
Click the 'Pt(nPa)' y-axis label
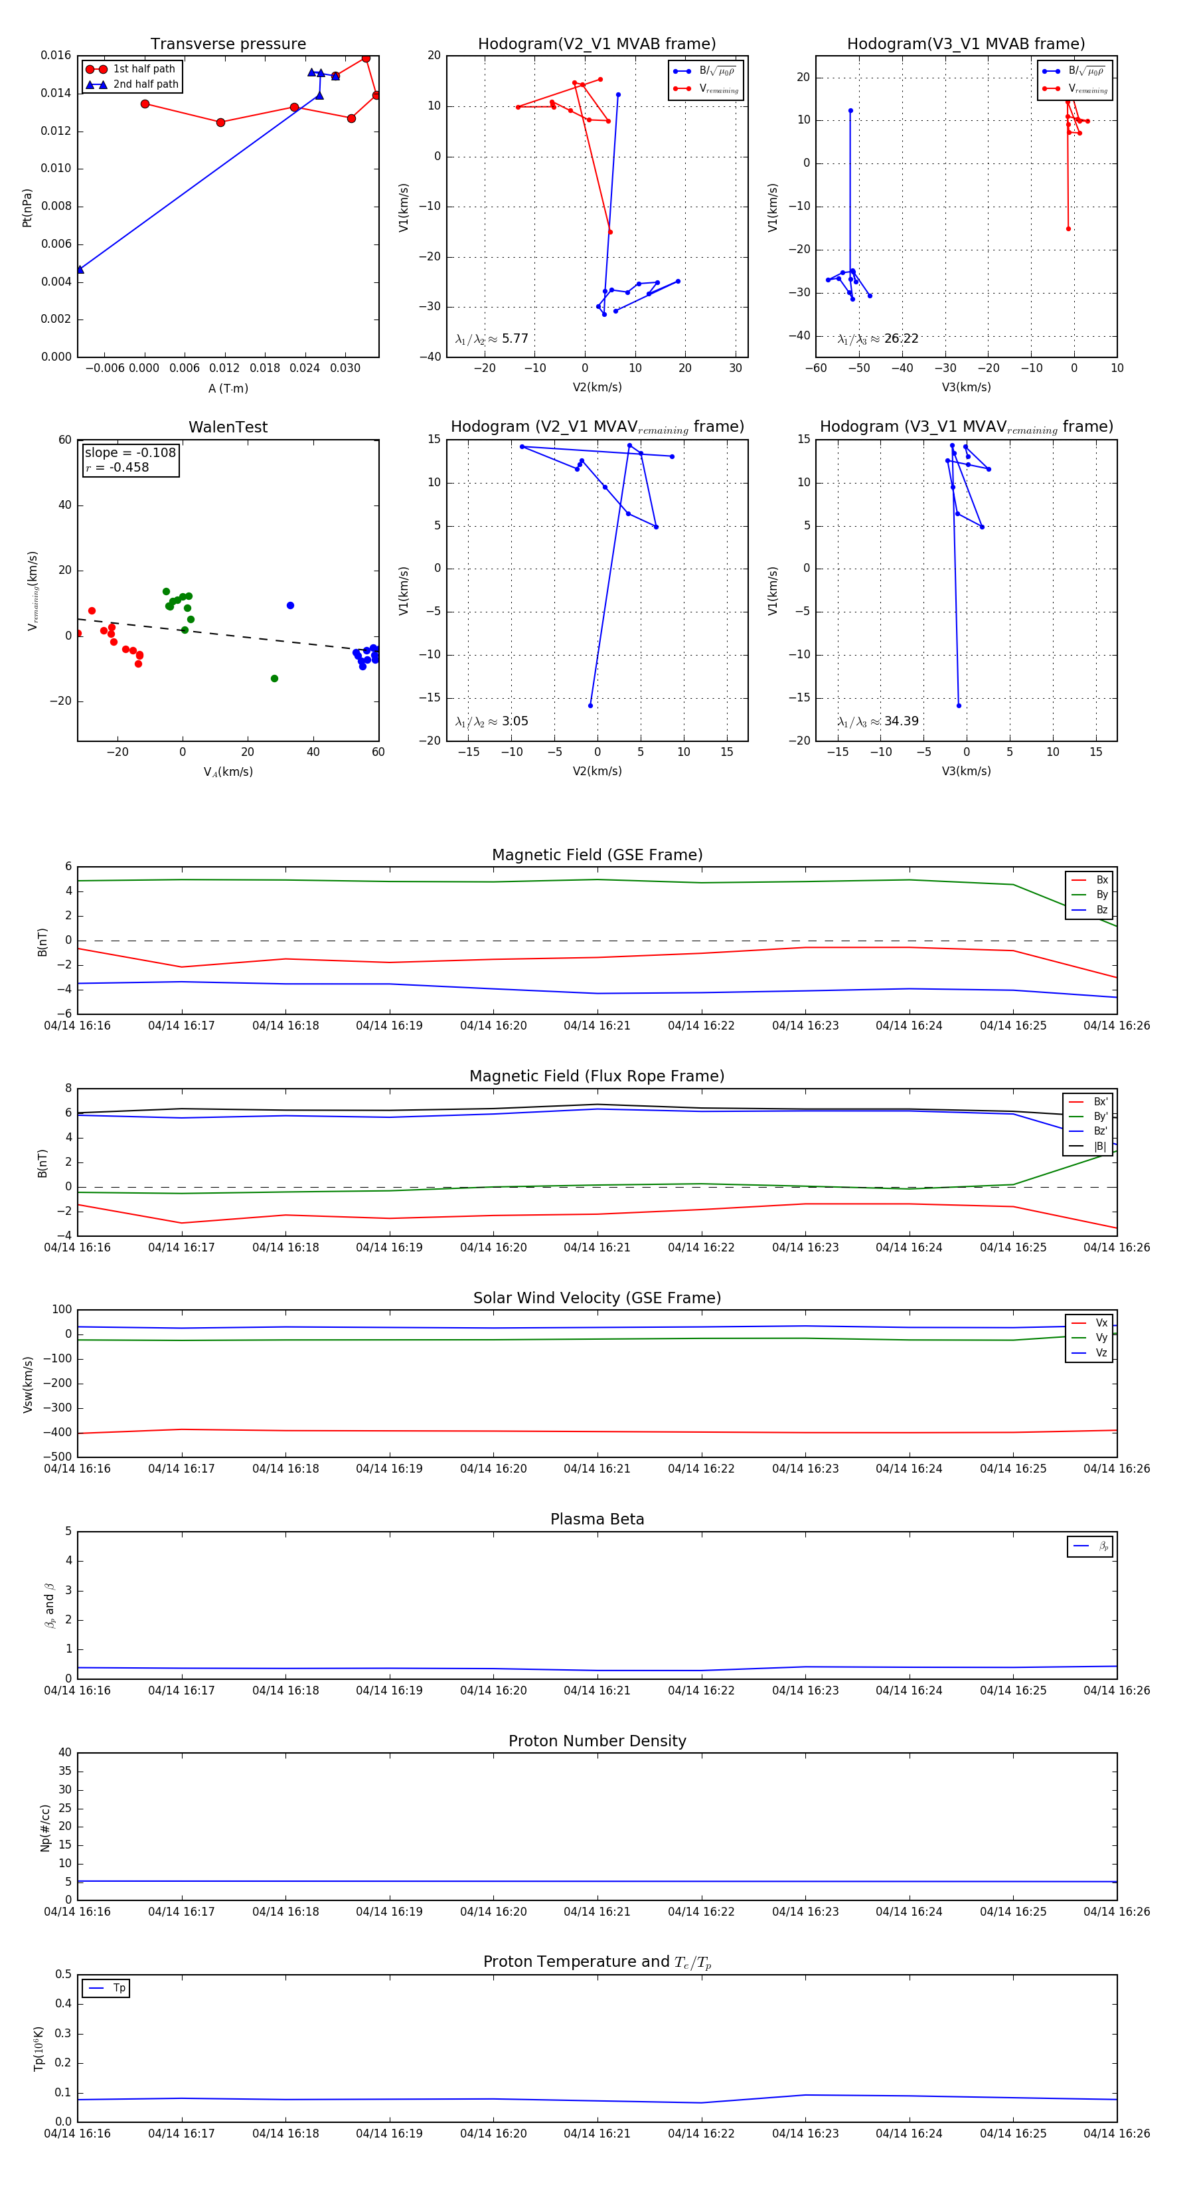[x=27, y=207]
